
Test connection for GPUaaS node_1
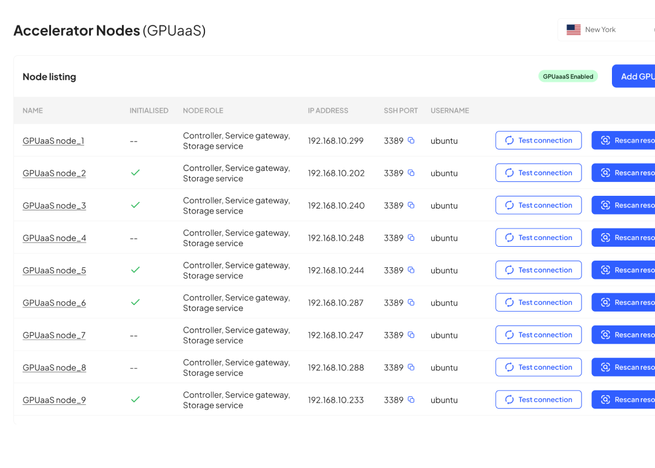point(538,141)
